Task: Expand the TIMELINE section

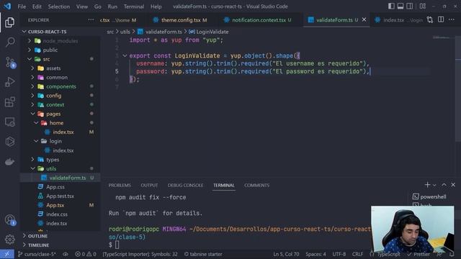Action: coord(38,245)
